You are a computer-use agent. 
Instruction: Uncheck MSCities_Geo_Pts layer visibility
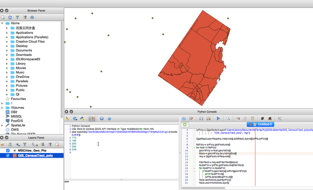tap(8, 150)
